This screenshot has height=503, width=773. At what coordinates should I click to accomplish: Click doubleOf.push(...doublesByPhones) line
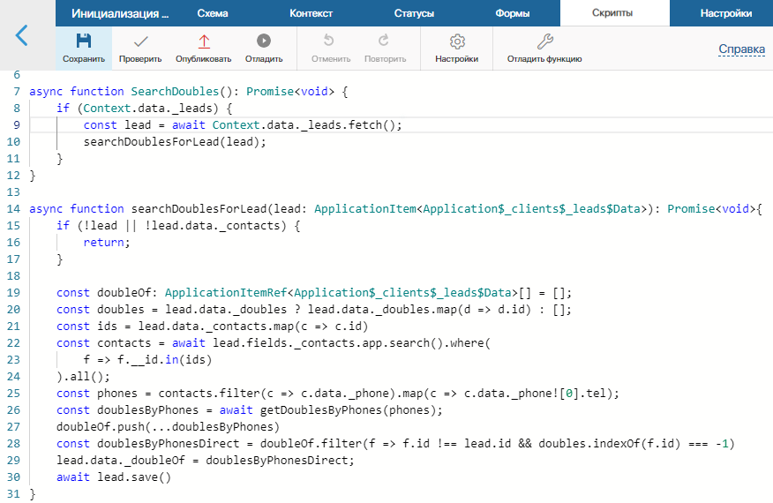tap(168, 426)
